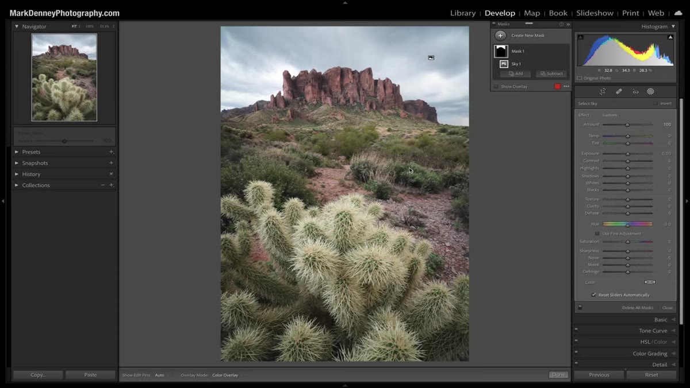Switch to the Library module
Viewport: 690px width, 388px height.
pyautogui.click(x=463, y=13)
